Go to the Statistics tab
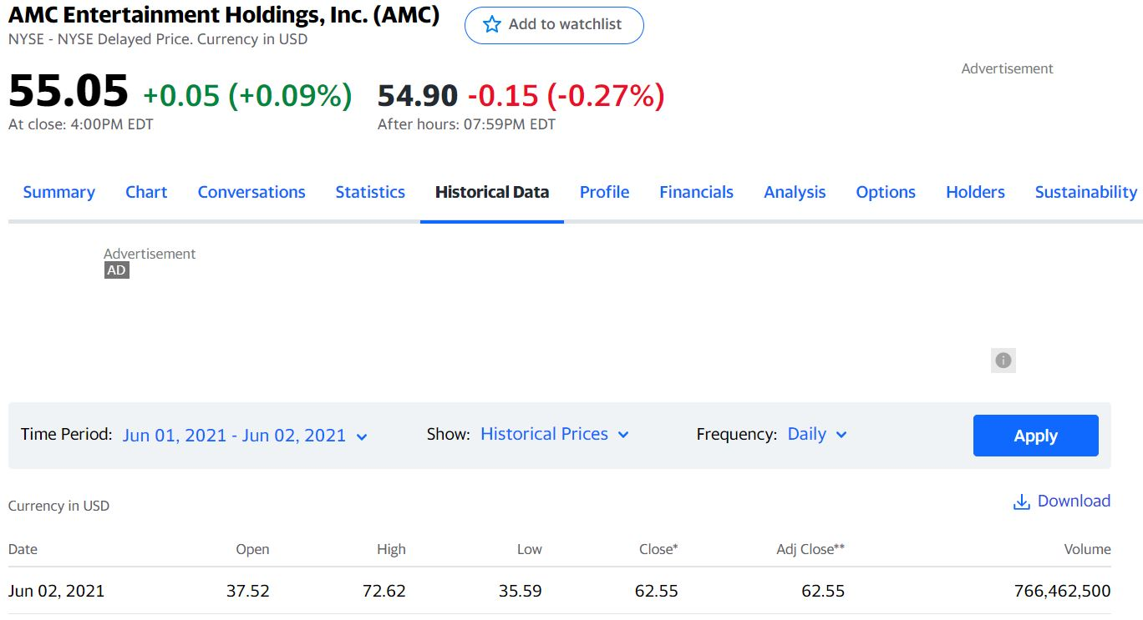 (370, 192)
